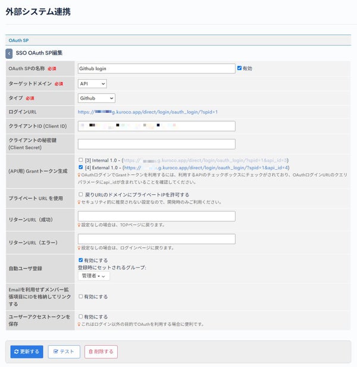Click the 登録時にセットされるグループ label
The width and height of the screenshot is (357, 367).
point(112,267)
